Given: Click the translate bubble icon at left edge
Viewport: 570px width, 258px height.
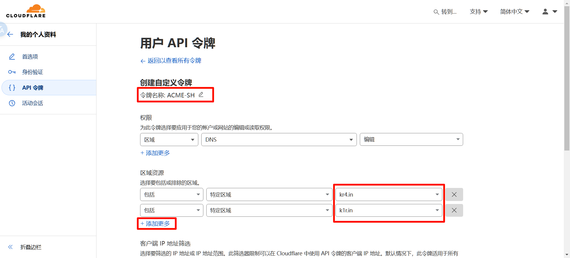Looking at the screenshot, I should pos(2,30).
